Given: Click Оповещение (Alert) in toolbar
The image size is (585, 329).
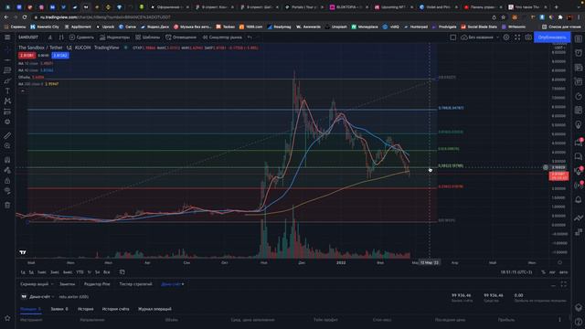Looking at the screenshot, I should pyautogui.click(x=181, y=37).
